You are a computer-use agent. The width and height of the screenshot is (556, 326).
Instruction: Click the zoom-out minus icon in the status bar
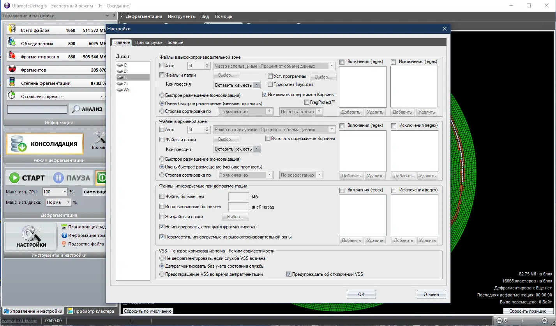(500, 321)
